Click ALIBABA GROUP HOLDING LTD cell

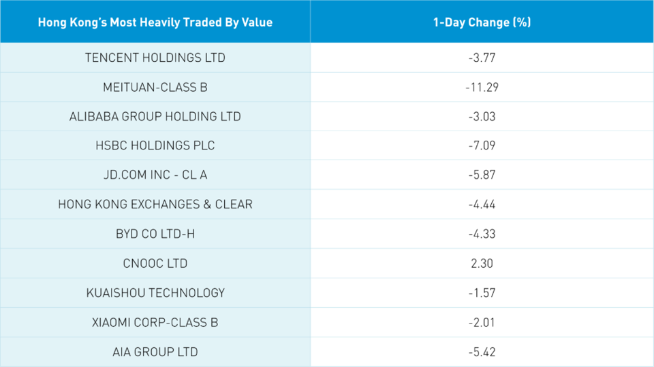[155, 116]
